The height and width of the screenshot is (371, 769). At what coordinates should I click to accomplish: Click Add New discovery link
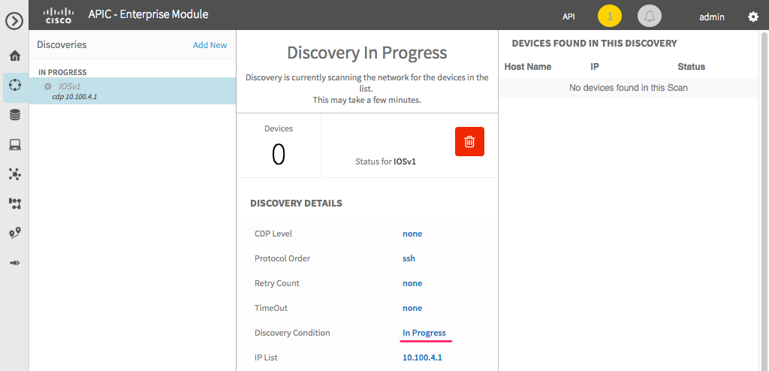[x=210, y=45]
